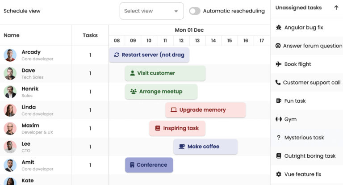The width and height of the screenshot is (343, 185).
Task: Click the lifebuoy icon beside Answer forum question
Action: (x=278, y=46)
